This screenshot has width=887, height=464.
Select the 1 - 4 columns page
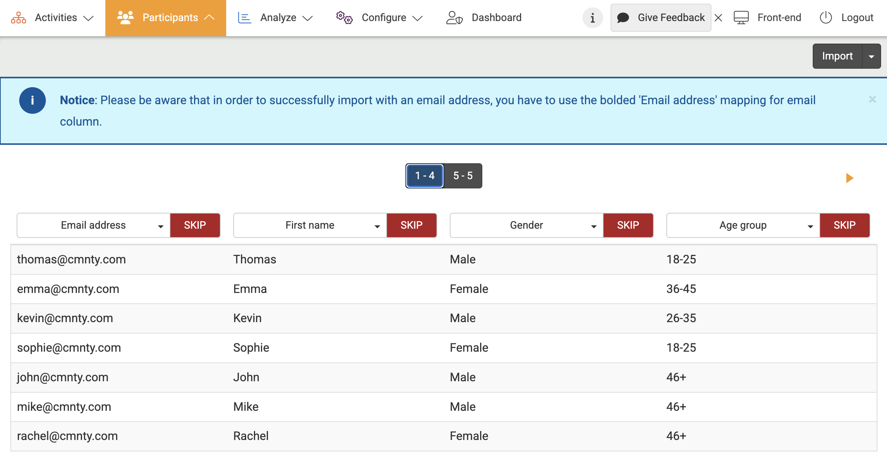point(425,176)
